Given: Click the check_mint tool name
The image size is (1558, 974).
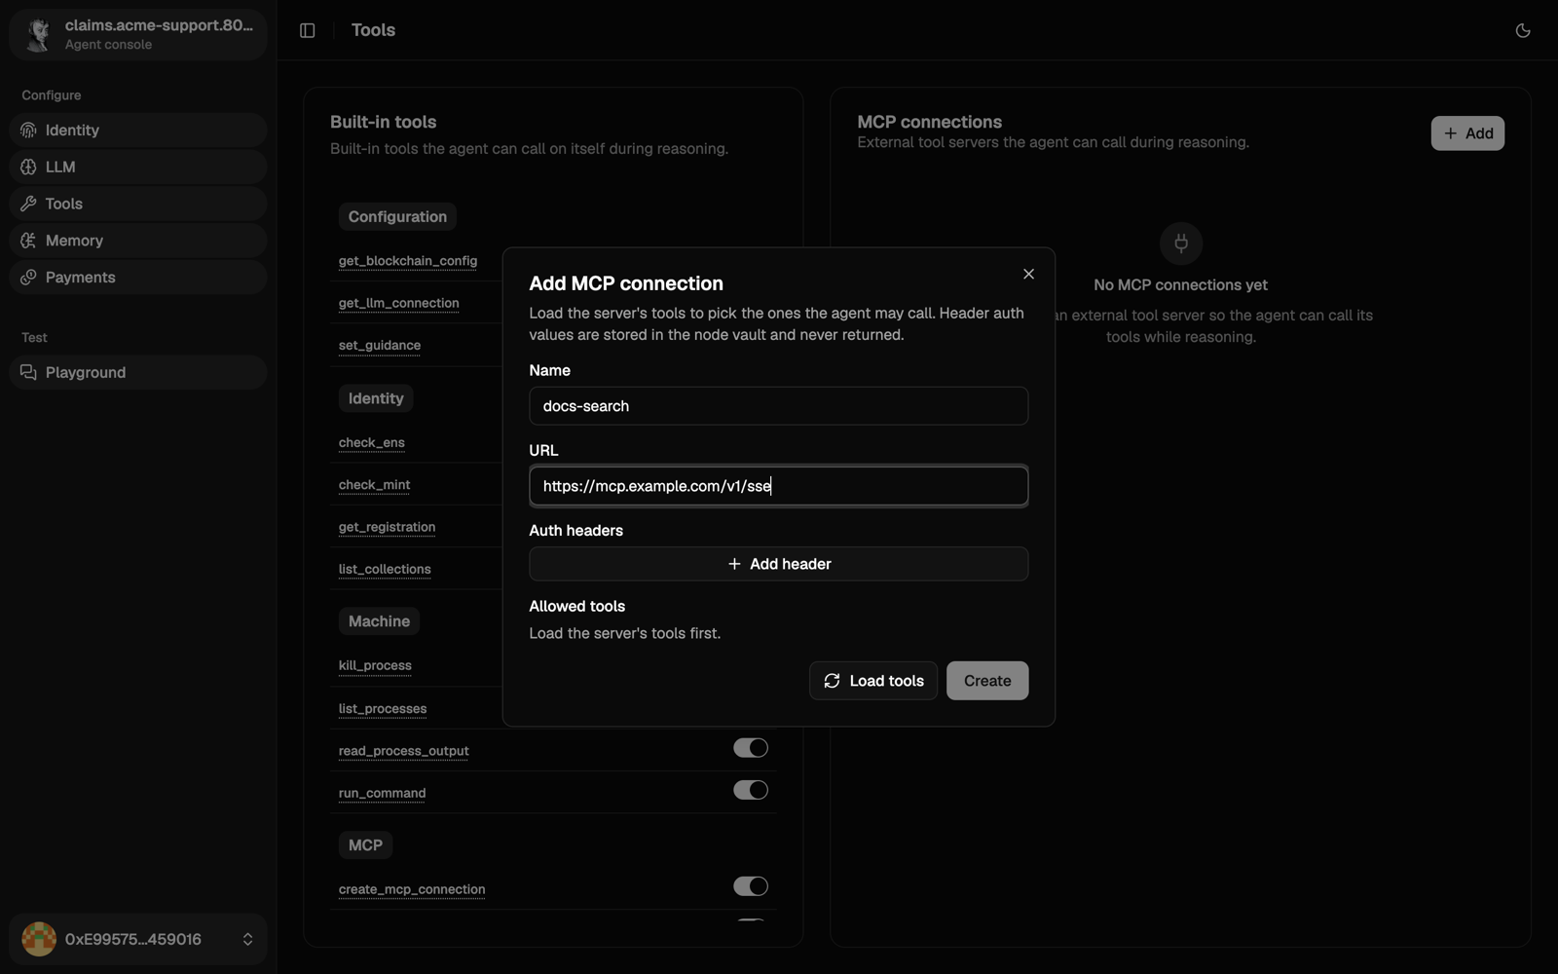Looking at the screenshot, I should [375, 485].
